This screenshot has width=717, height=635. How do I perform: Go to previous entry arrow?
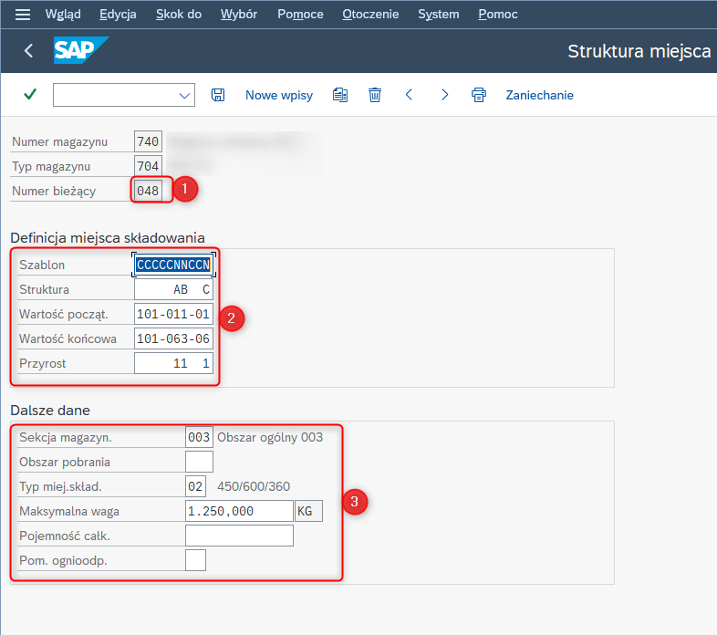409,95
